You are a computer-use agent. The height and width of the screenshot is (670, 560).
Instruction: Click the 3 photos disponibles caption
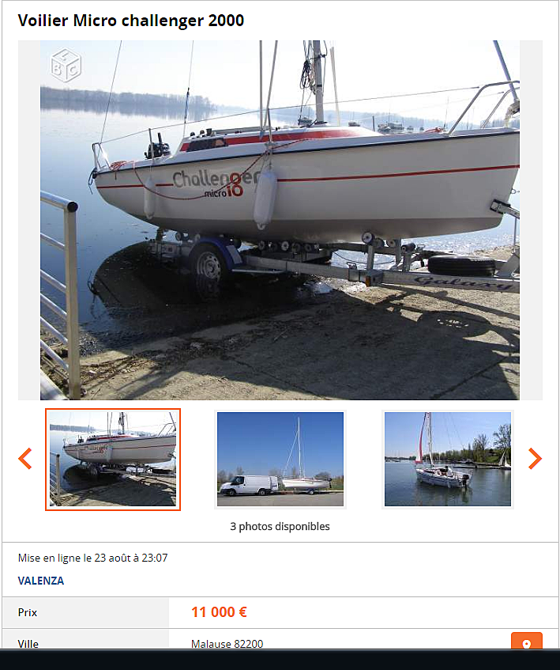tap(280, 527)
